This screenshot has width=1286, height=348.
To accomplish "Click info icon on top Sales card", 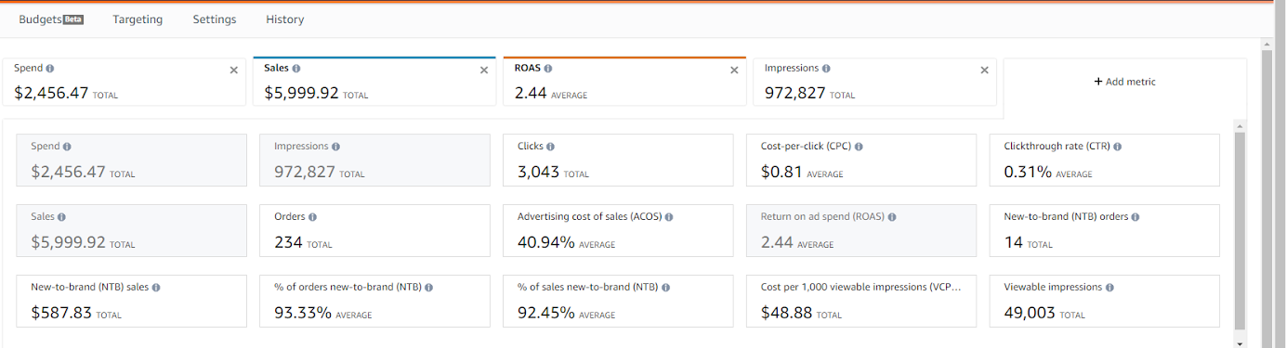I will coord(296,69).
